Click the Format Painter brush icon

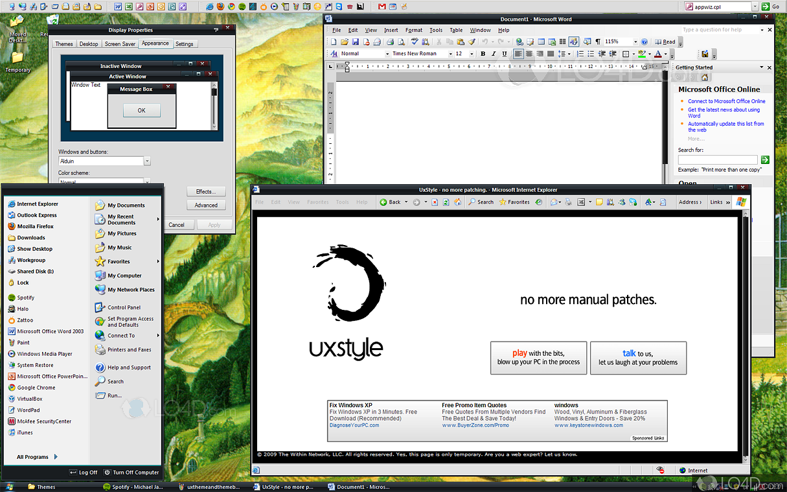472,42
